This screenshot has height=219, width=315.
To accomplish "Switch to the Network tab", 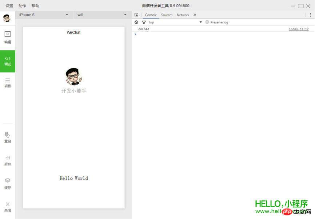I will click(183, 15).
